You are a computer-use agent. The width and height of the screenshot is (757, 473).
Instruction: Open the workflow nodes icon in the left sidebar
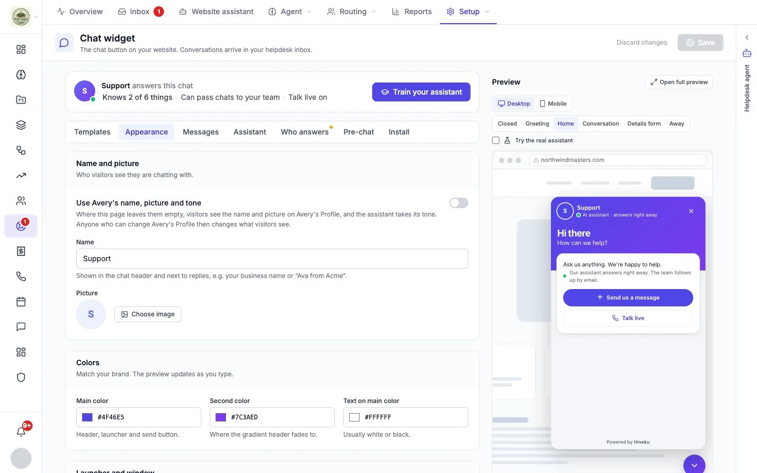(x=21, y=150)
